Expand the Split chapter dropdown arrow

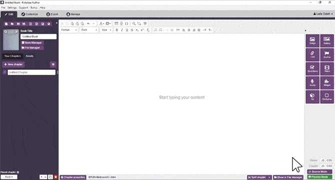tap(269, 177)
